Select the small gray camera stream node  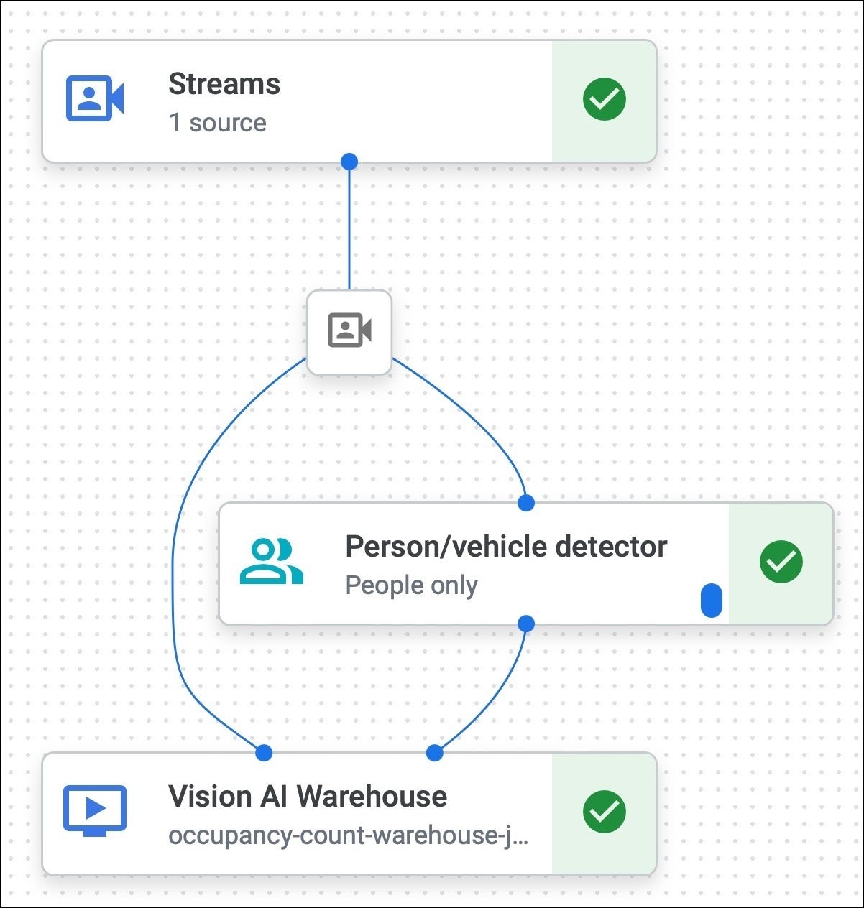pos(349,332)
